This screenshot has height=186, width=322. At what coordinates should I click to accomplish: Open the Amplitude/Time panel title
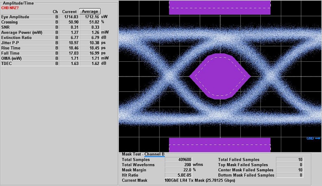[x=18, y=3]
